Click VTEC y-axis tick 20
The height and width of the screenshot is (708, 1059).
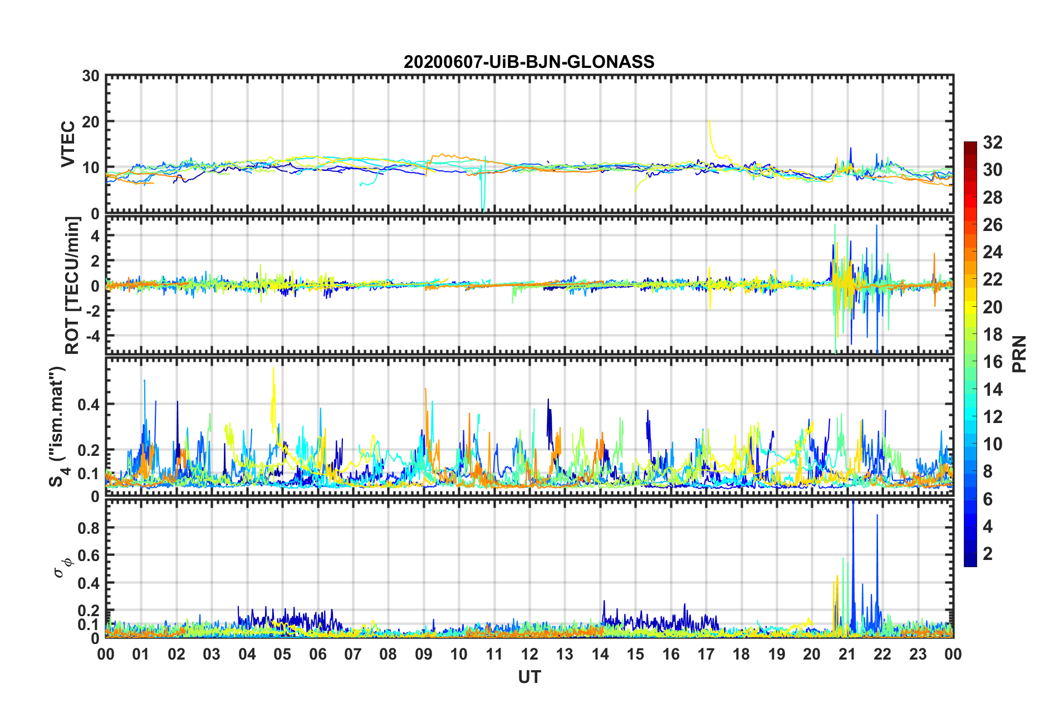[91, 122]
